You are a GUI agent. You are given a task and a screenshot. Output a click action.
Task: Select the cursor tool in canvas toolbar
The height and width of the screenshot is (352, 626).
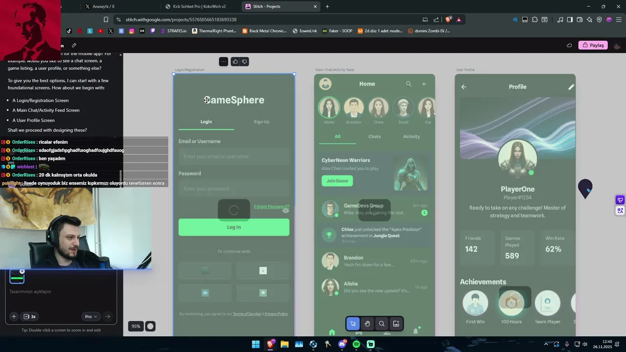pyautogui.click(x=353, y=324)
